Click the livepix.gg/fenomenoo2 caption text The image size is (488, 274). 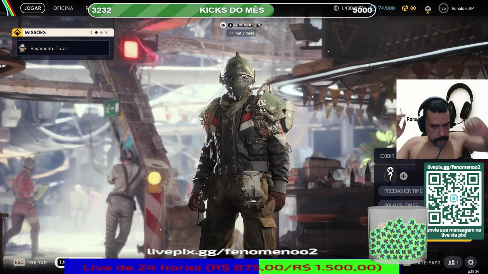click(x=232, y=252)
